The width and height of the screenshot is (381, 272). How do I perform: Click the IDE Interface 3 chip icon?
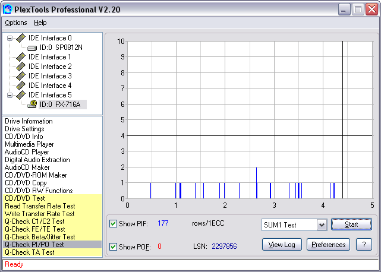point(21,76)
